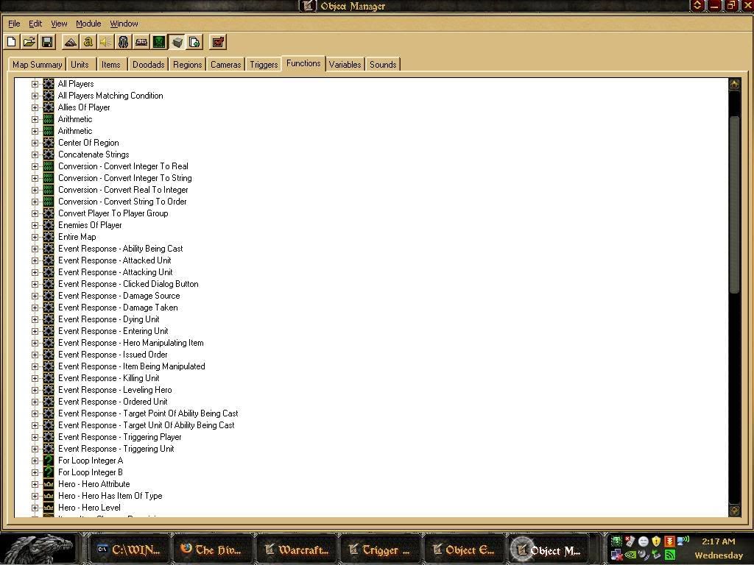
Task: Open the Trigger Editor 'a' icon
Action: [x=88, y=42]
